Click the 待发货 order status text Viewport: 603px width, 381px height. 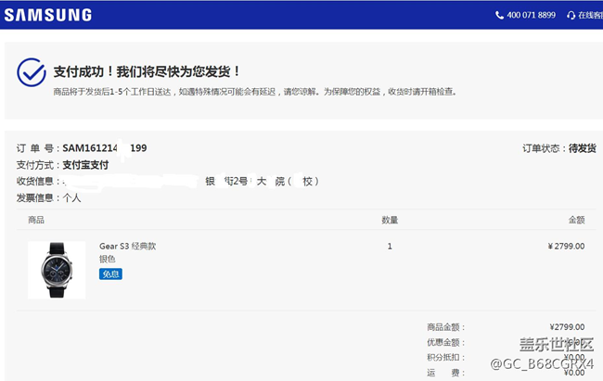click(583, 148)
